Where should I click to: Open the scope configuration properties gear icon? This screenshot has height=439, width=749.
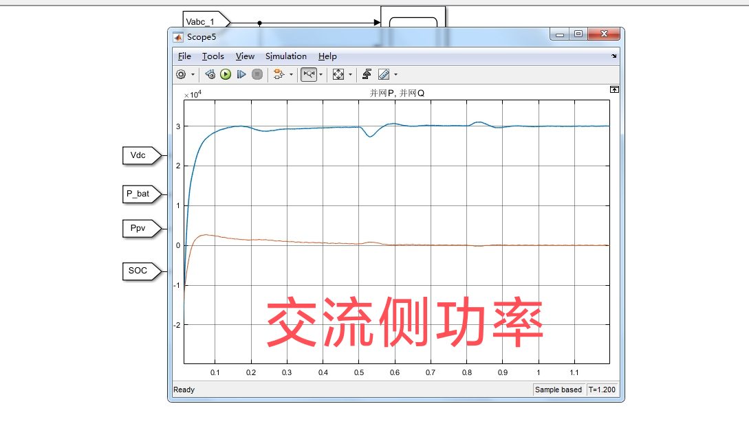coord(180,74)
